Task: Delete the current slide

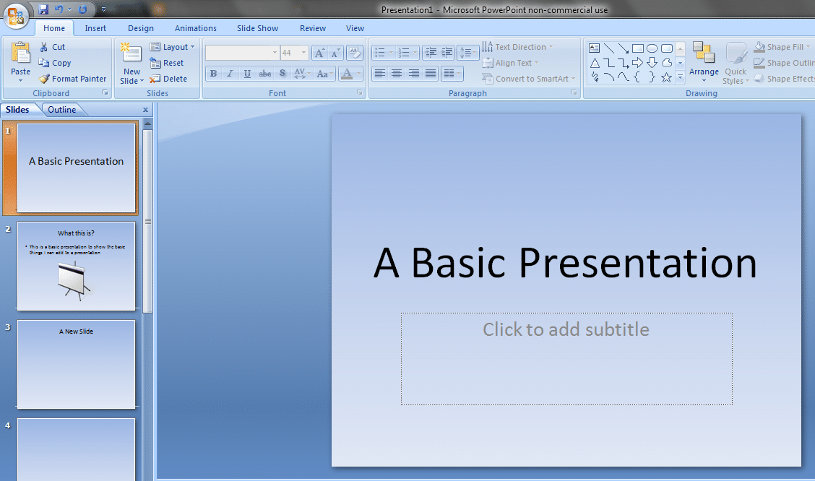Action: (x=168, y=79)
